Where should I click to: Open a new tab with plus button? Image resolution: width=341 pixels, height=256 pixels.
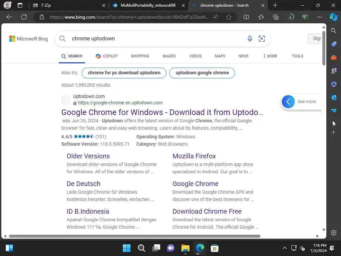(275, 5)
